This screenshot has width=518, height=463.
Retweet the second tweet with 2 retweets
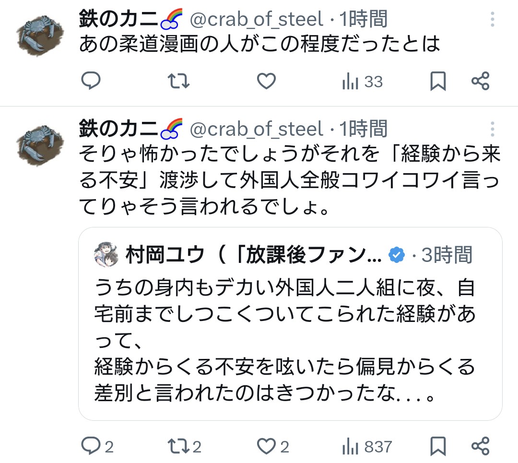coord(180,447)
